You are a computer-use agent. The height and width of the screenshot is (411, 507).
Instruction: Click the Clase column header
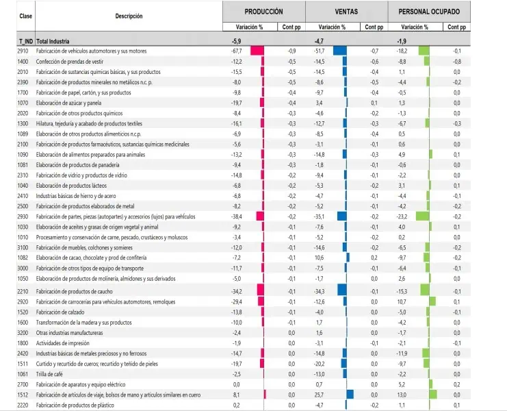tap(25, 16)
